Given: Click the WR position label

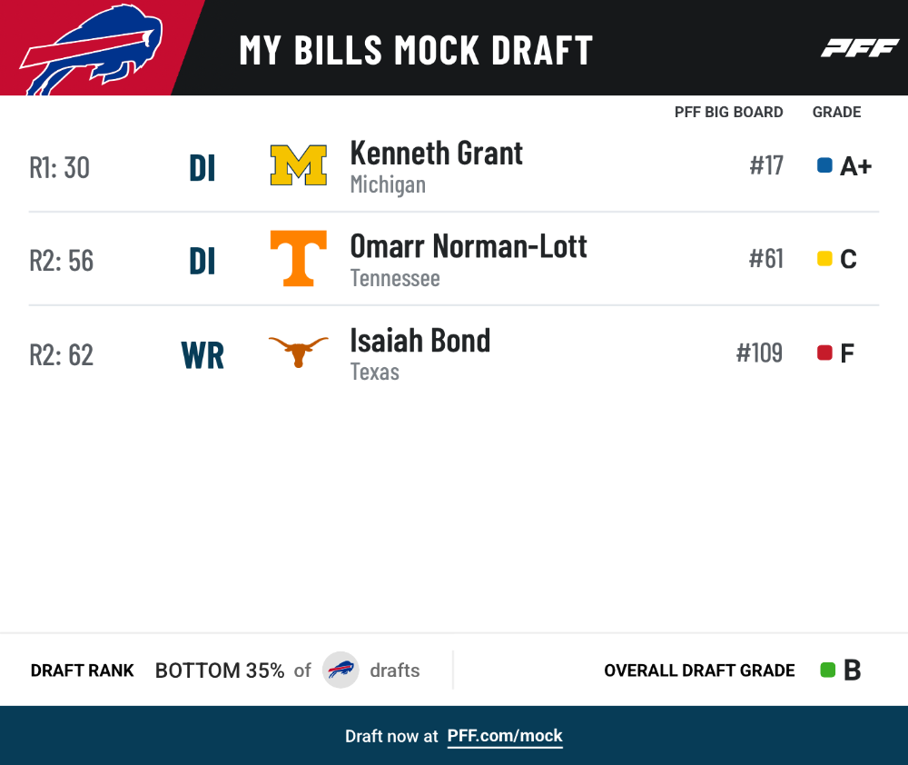Looking at the screenshot, I should [x=202, y=355].
